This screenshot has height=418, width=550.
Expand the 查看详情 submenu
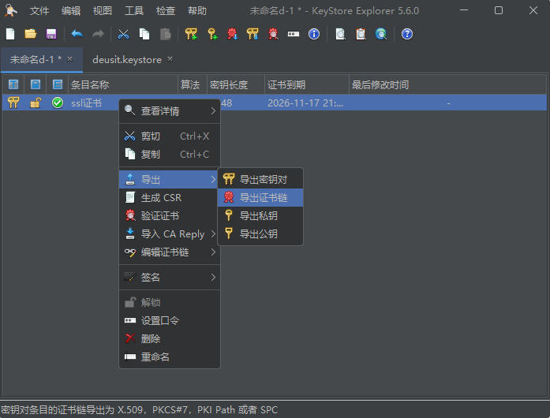pos(169,111)
